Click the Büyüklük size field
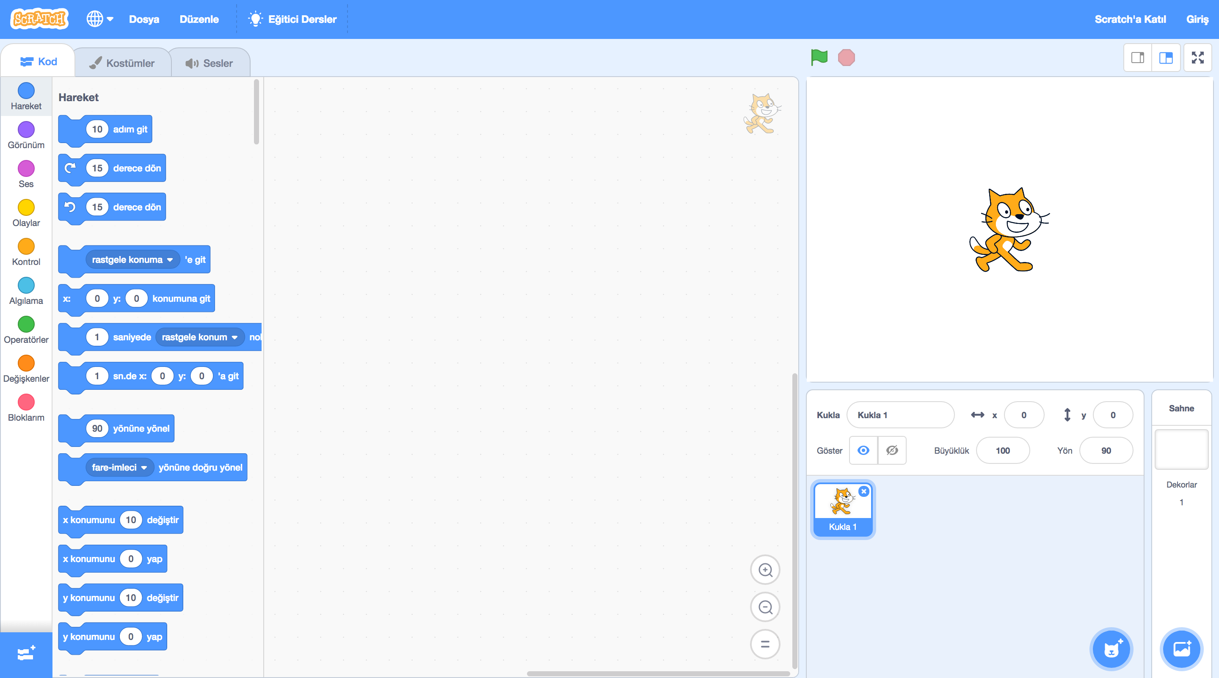The image size is (1219, 678). pyautogui.click(x=1003, y=450)
